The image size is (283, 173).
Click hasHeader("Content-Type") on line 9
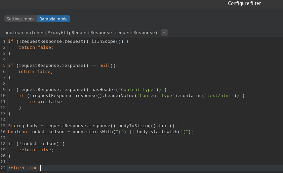click(125, 90)
